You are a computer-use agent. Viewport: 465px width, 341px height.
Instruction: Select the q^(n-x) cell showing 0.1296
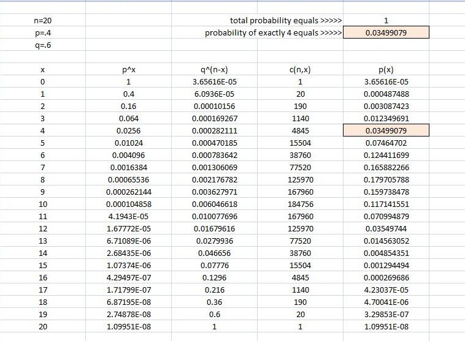(215, 277)
